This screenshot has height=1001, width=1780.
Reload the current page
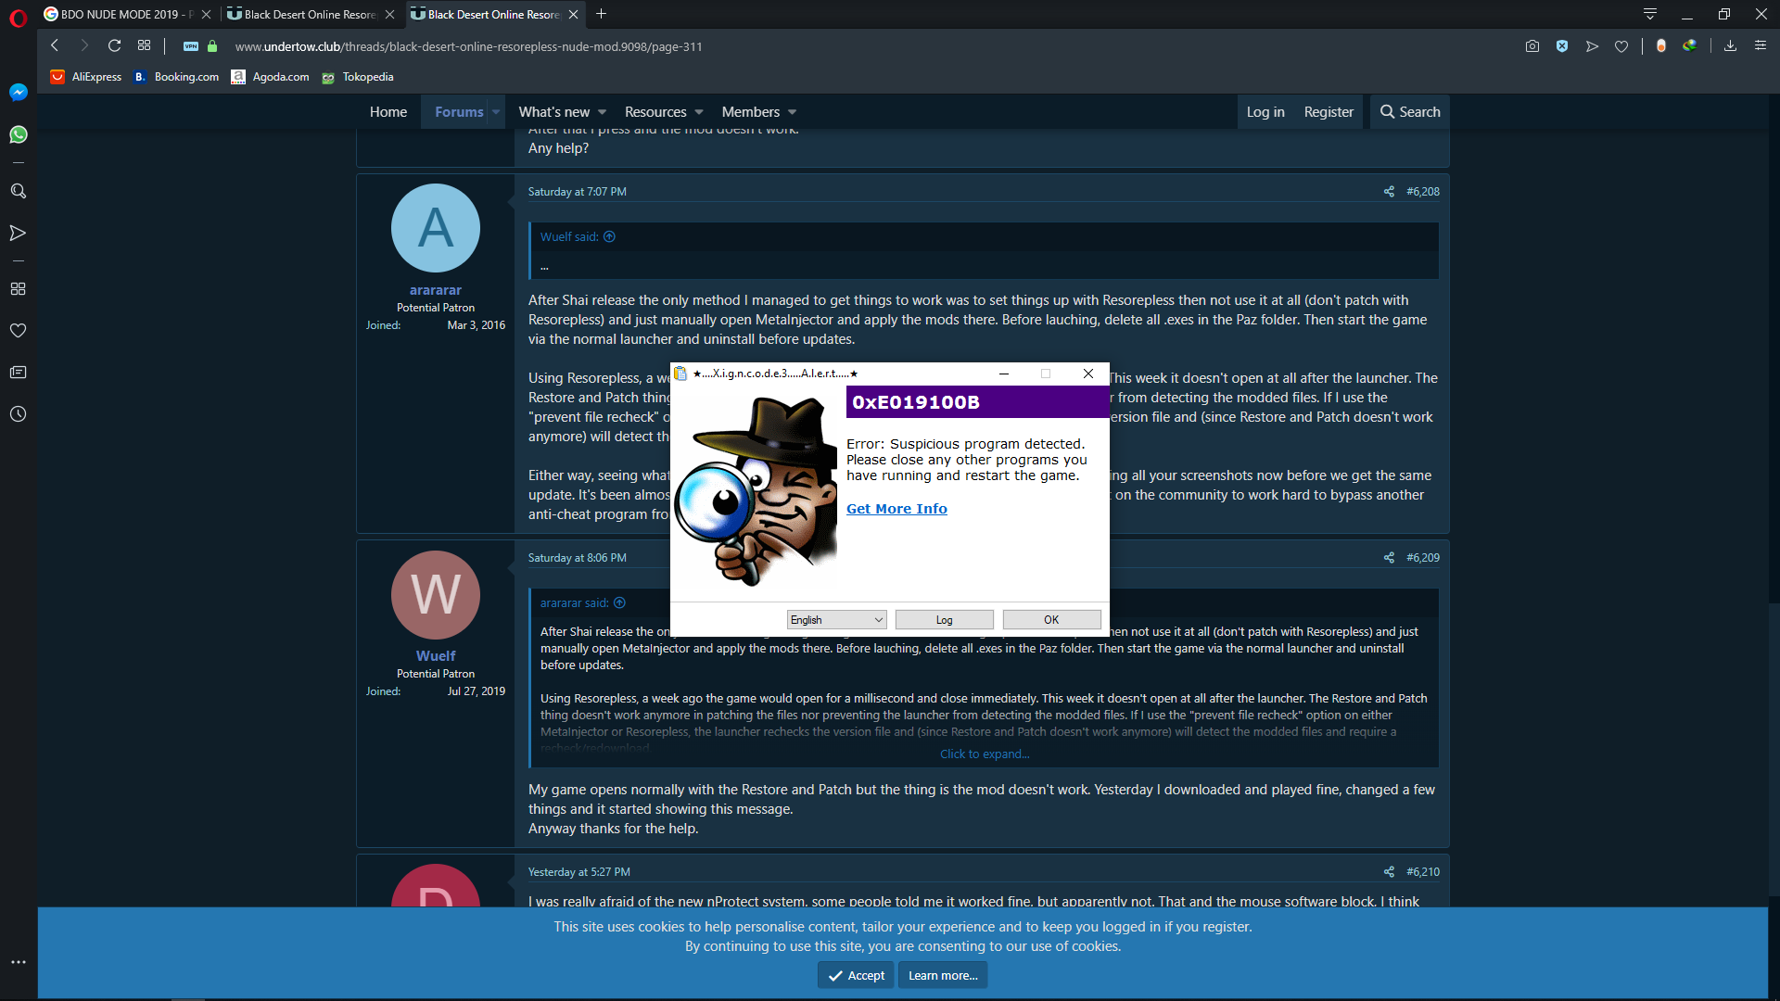[114, 46]
